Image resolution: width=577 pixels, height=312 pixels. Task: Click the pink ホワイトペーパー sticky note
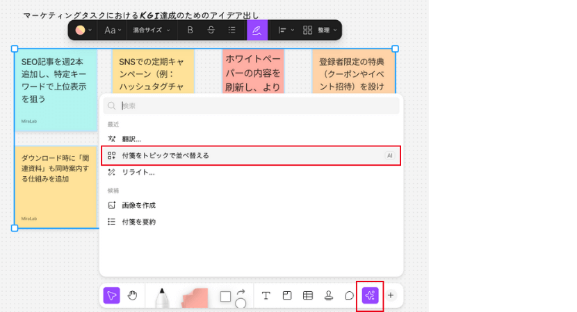(253, 71)
